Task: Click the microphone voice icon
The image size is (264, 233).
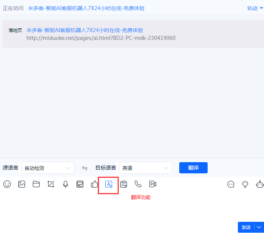Action: (x=65, y=184)
